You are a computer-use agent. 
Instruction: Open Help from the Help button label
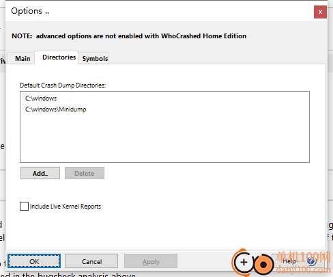[289, 261]
